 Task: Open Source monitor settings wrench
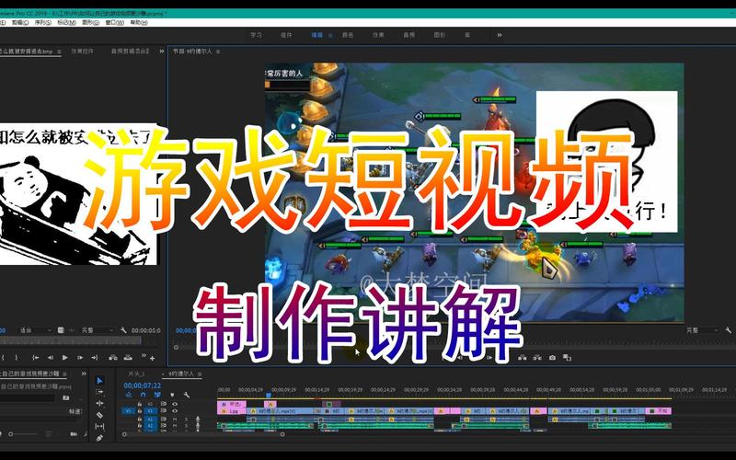(x=123, y=330)
